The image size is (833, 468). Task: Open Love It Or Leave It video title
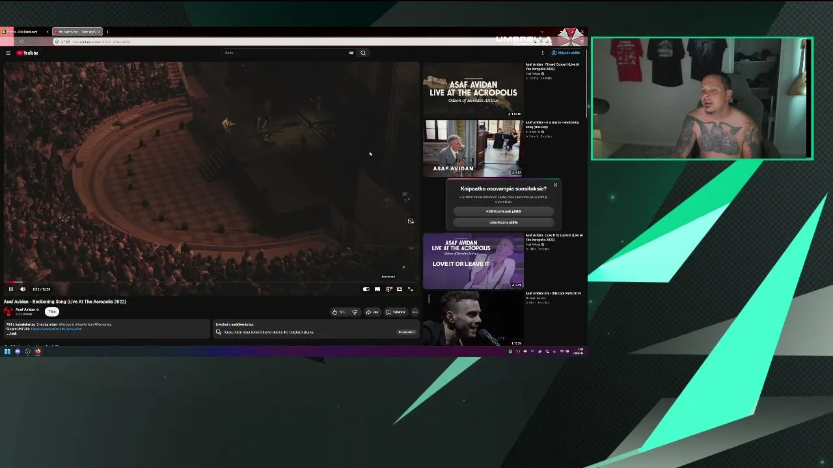coord(554,237)
